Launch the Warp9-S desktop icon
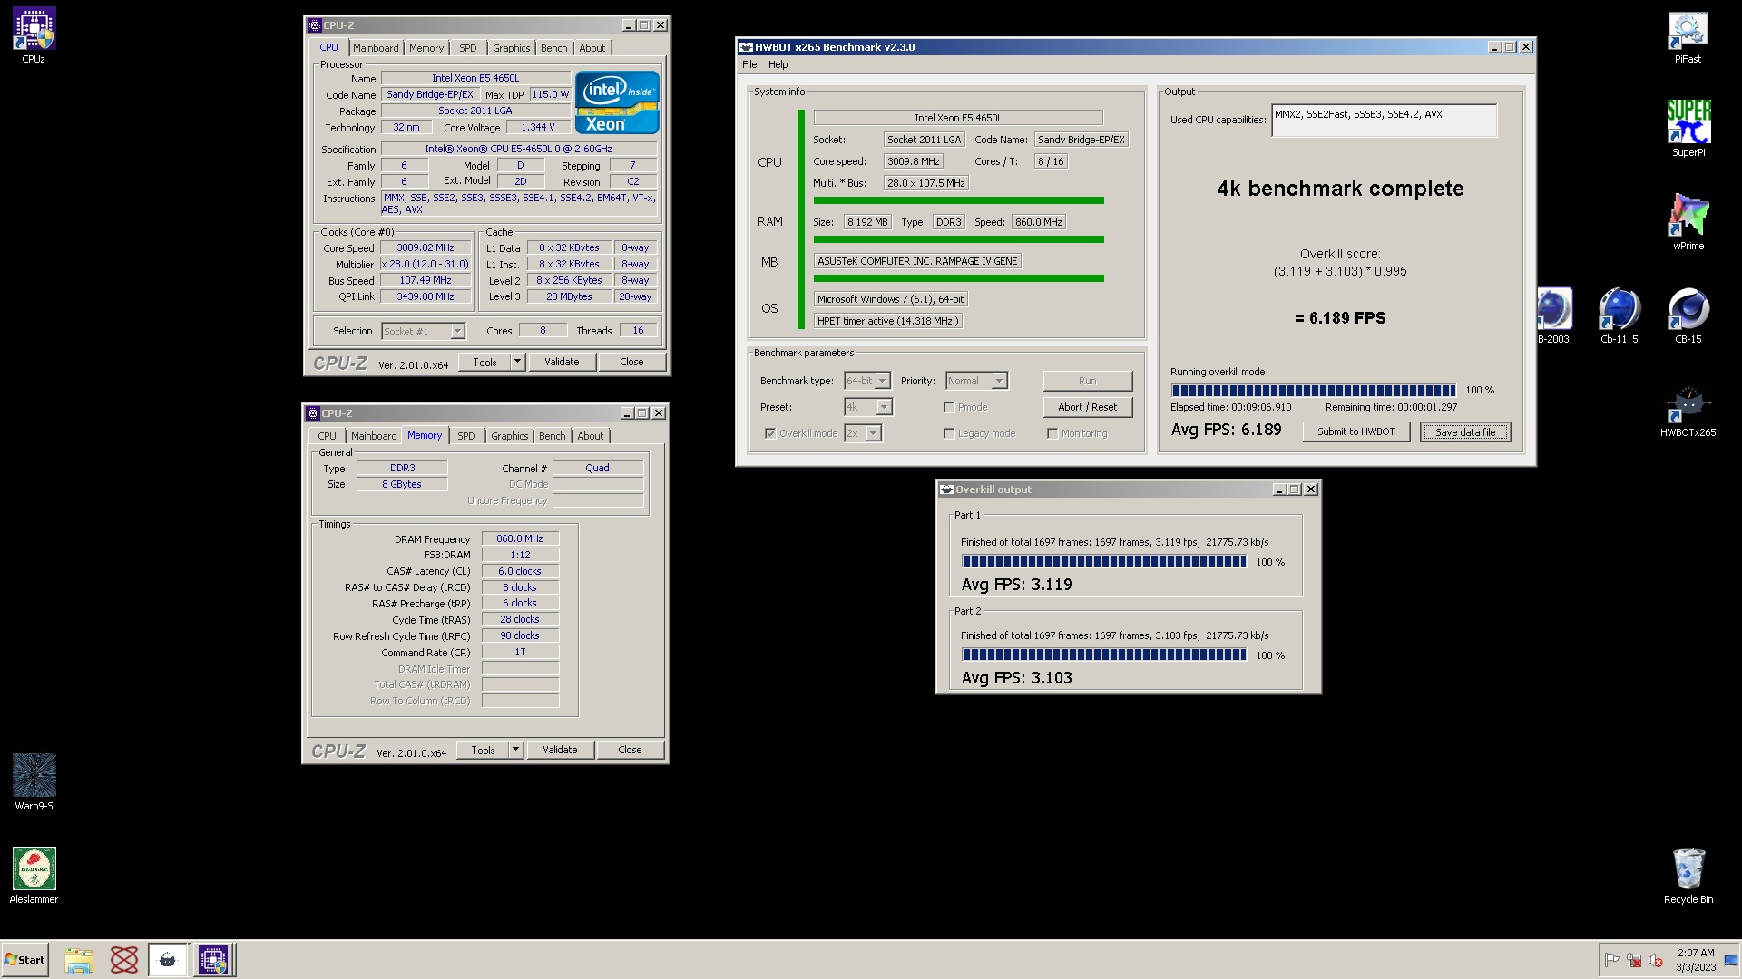The image size is (1742, 979). click(34, 781)
